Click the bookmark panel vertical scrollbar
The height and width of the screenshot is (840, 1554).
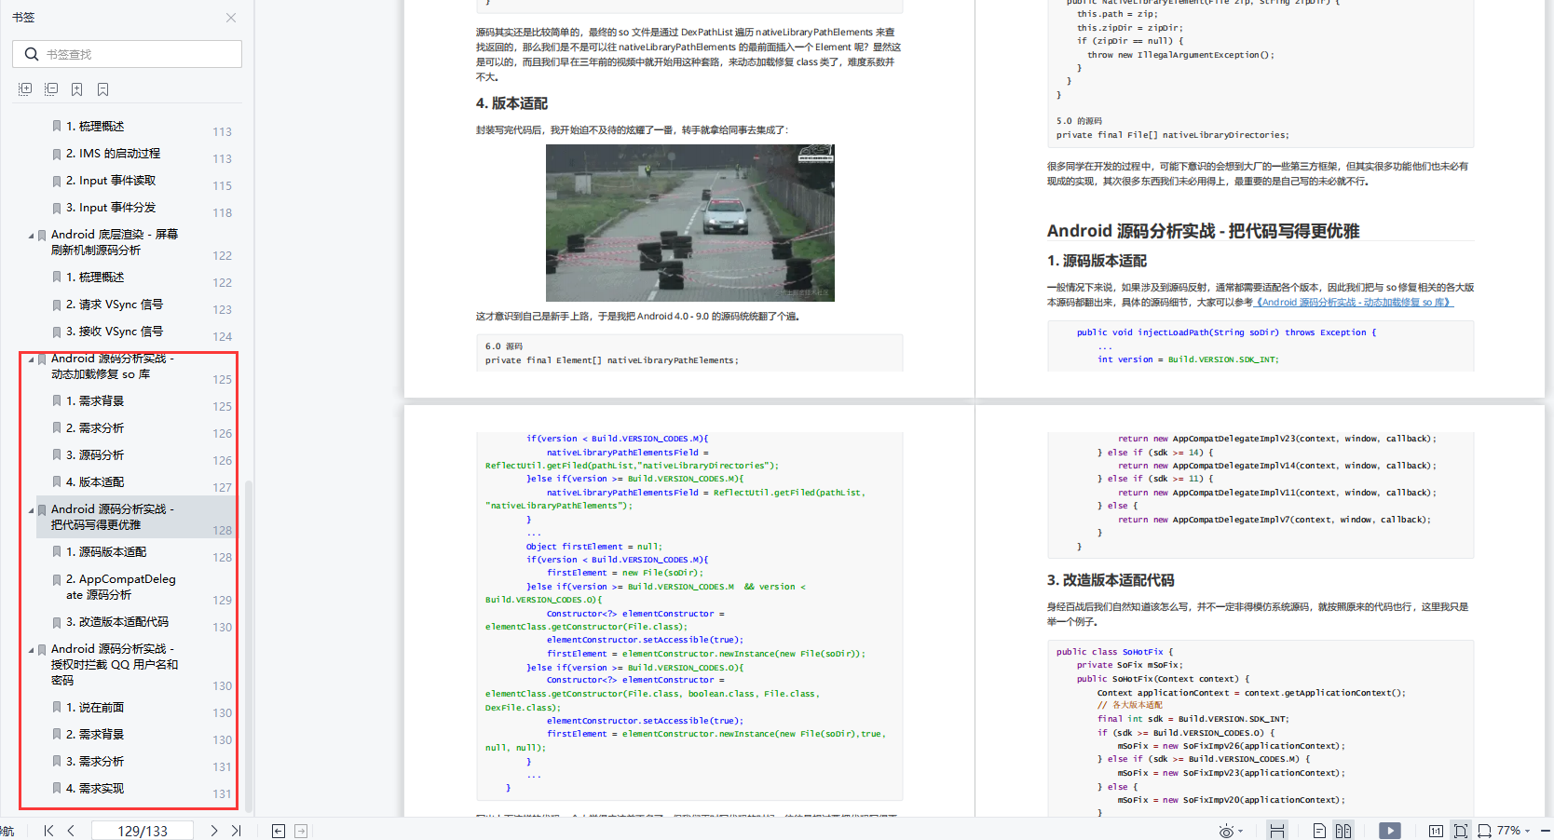tap(249, 647)
